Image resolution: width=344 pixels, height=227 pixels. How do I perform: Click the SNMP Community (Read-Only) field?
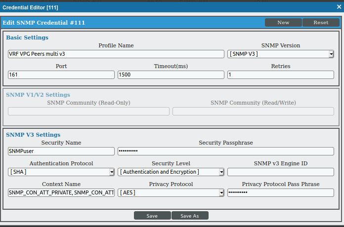tap(89, 112)
